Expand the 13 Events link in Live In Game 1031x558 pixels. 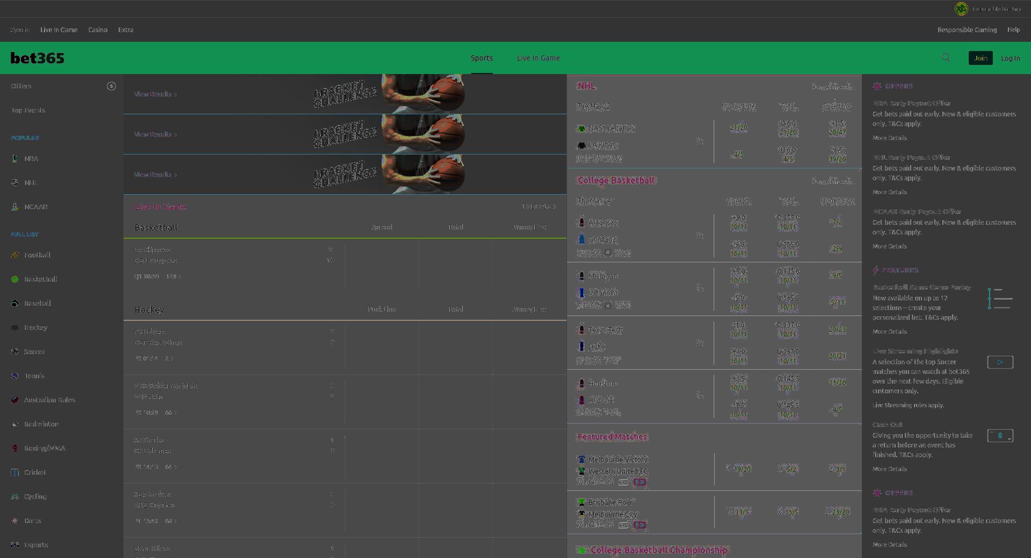pyautogui.click(x=539, y=206)
